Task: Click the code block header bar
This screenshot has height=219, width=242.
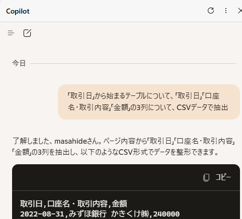Action: [126, 177]
